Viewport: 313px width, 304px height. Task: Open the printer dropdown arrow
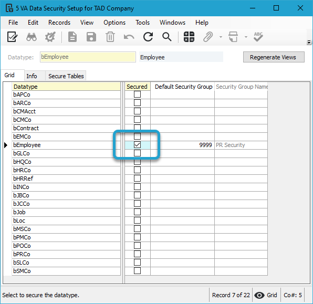(246, 37)
